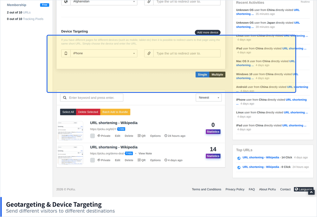Open the thumbnail of the demo-deal link
Image resolution: width=317 pixels, height=217 pixels.
click(x=71, y=155)
